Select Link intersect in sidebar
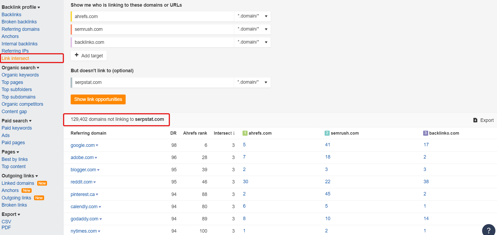The image size is (497, 235). [15, 58]
